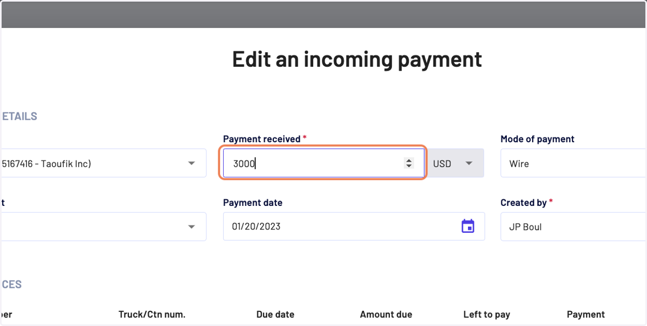Screen dimensions: 647x326
Task: Click the Payment received label
Action: tap(261, 139)
